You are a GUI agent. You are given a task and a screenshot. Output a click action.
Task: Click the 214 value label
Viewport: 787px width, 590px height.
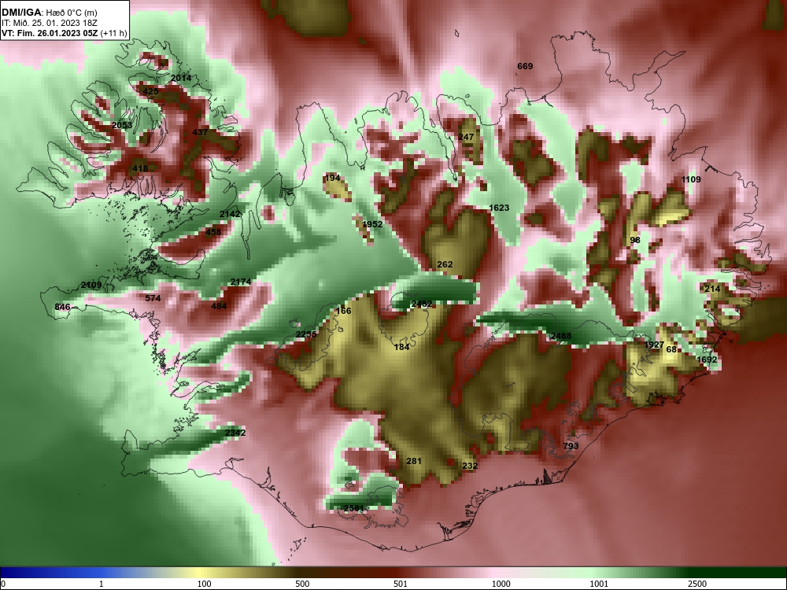tap(712, 289)
